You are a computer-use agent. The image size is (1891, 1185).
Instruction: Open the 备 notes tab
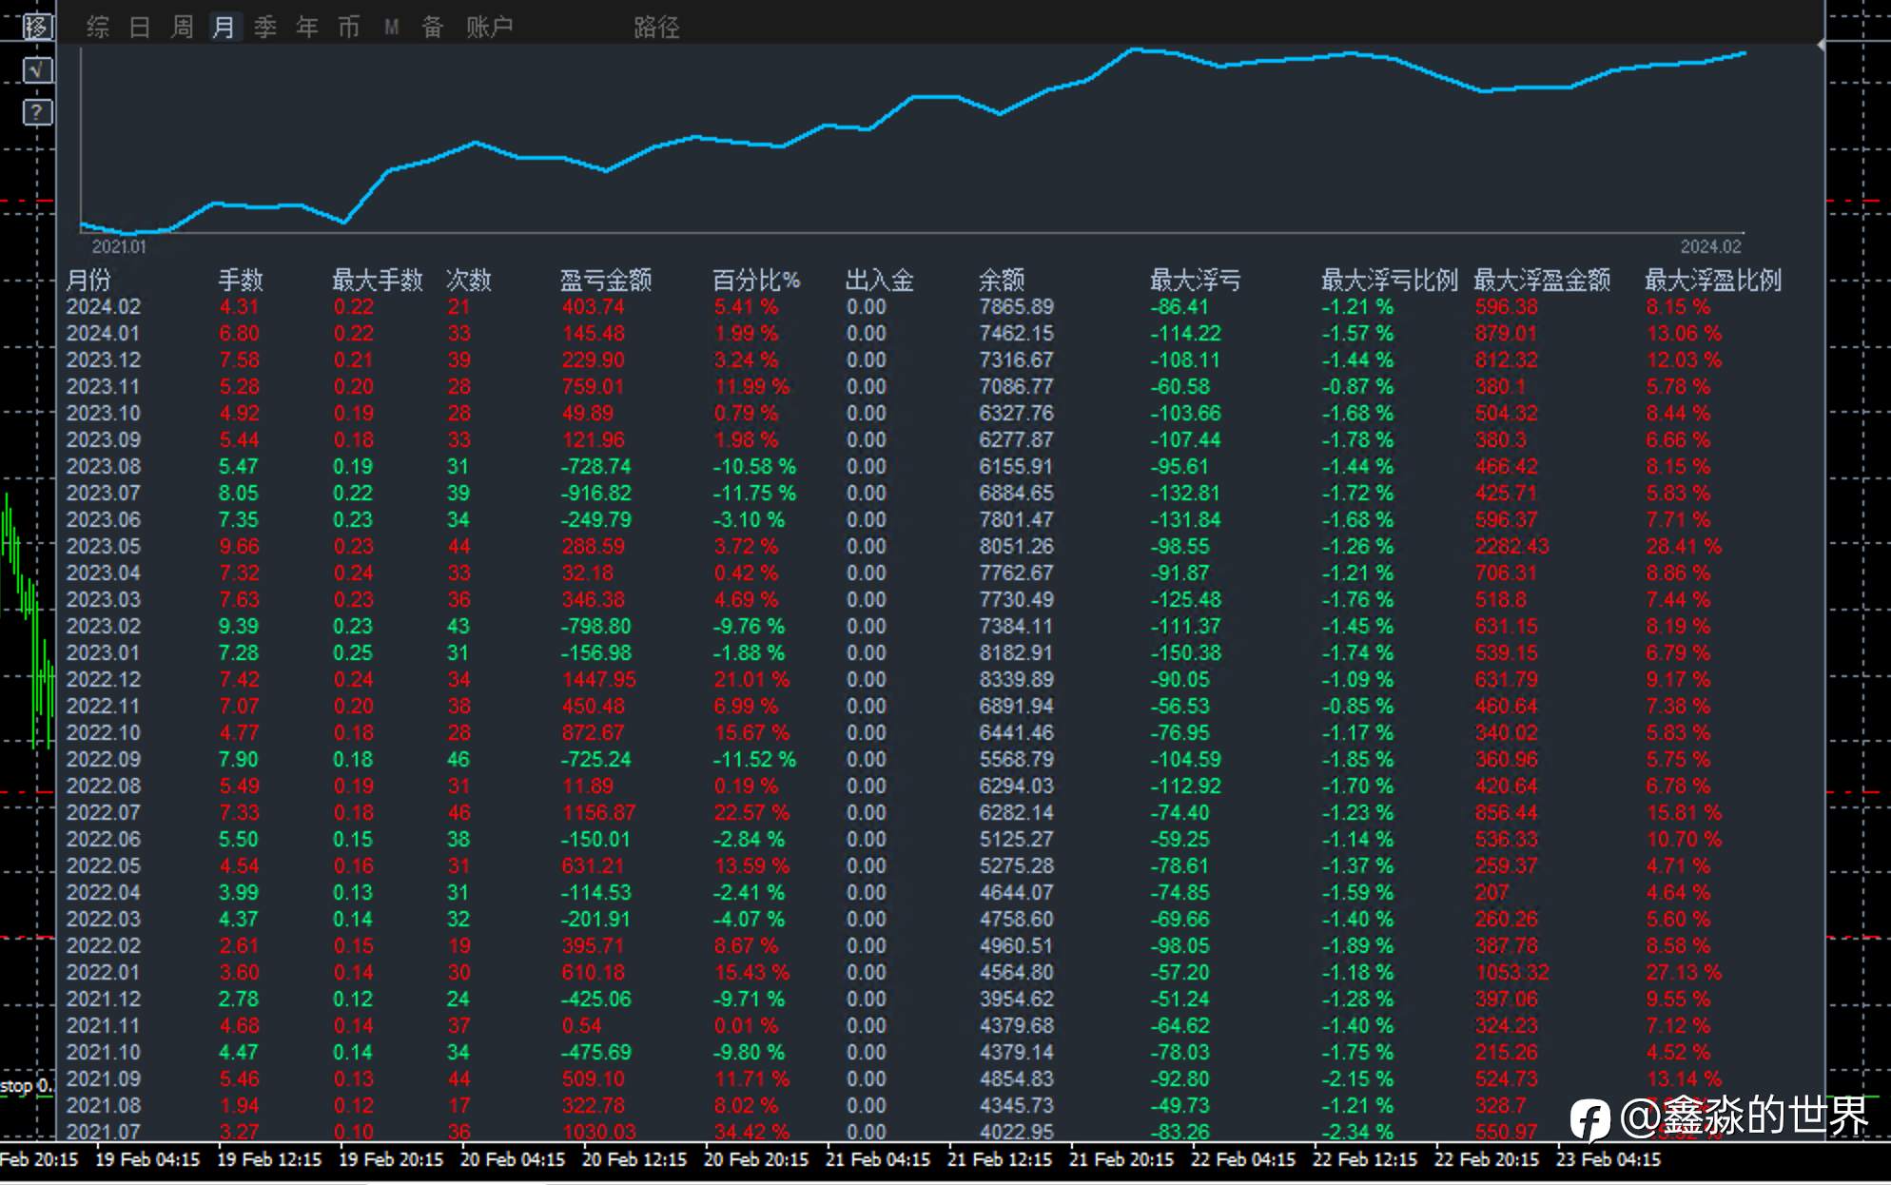tap(433, 27)
